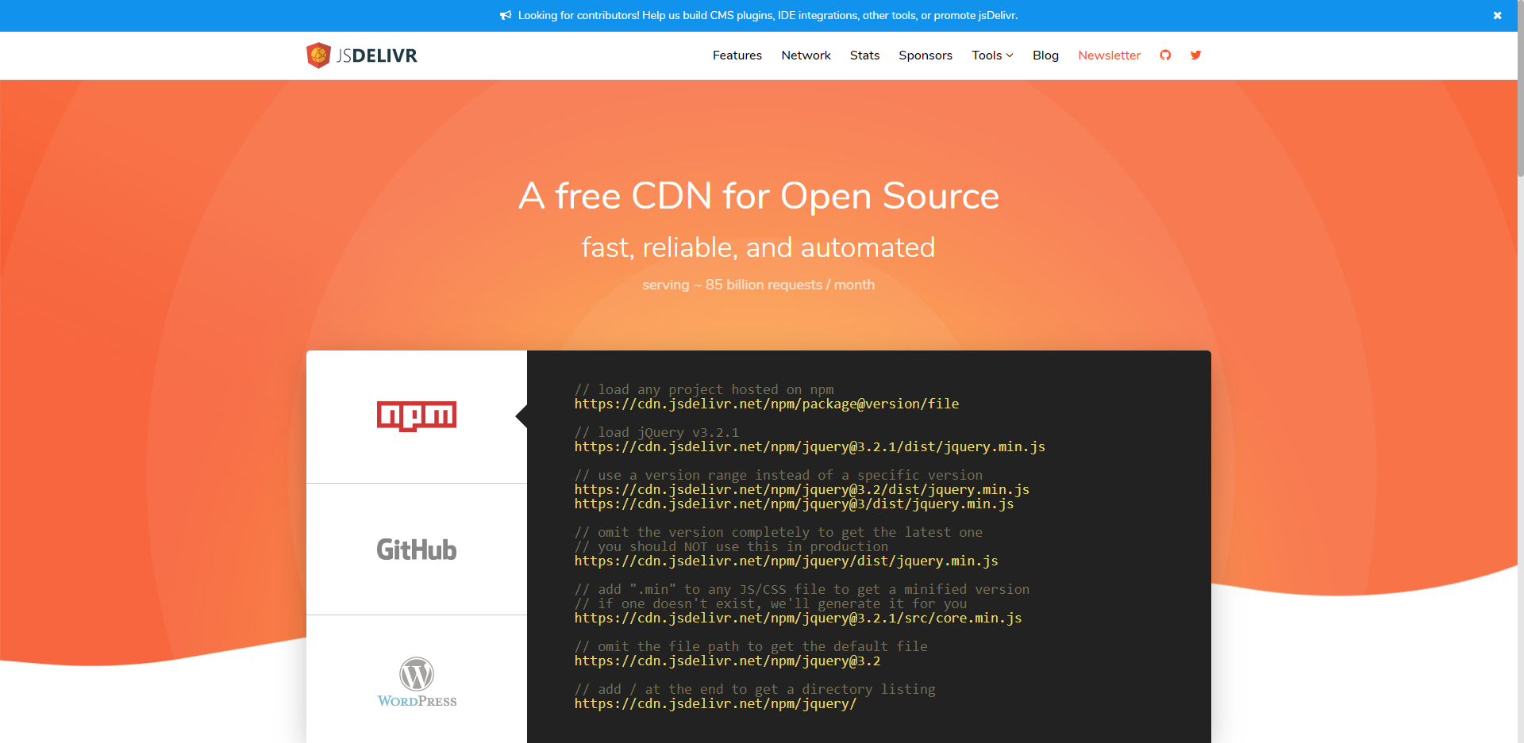
Task: Click 'omit the file path' comment
Action: [x=751, y=646]
